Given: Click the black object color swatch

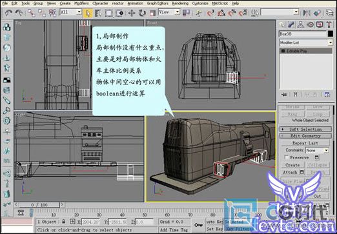Looking at the screenshot, I should (x=331, y=34).
